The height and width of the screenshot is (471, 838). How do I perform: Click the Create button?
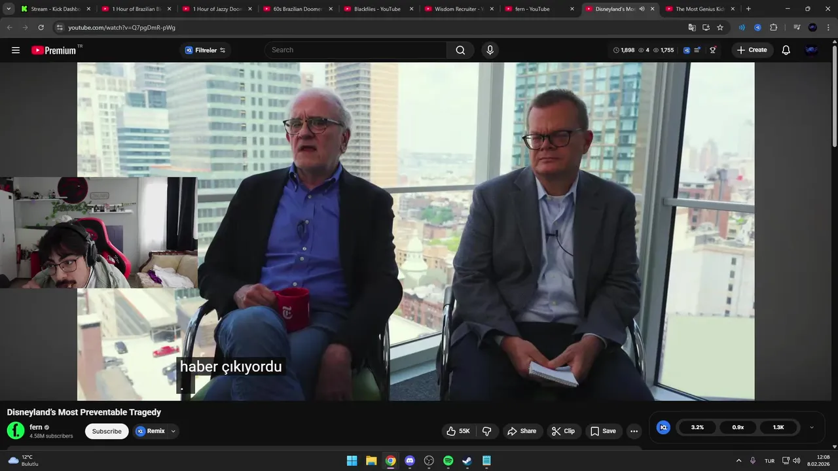[752, 50]
